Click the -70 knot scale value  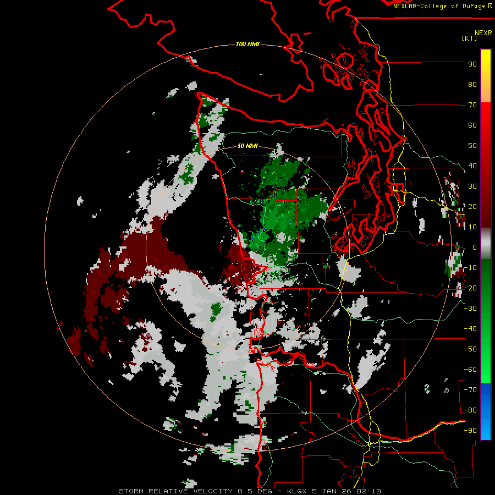tap(470, 390)
